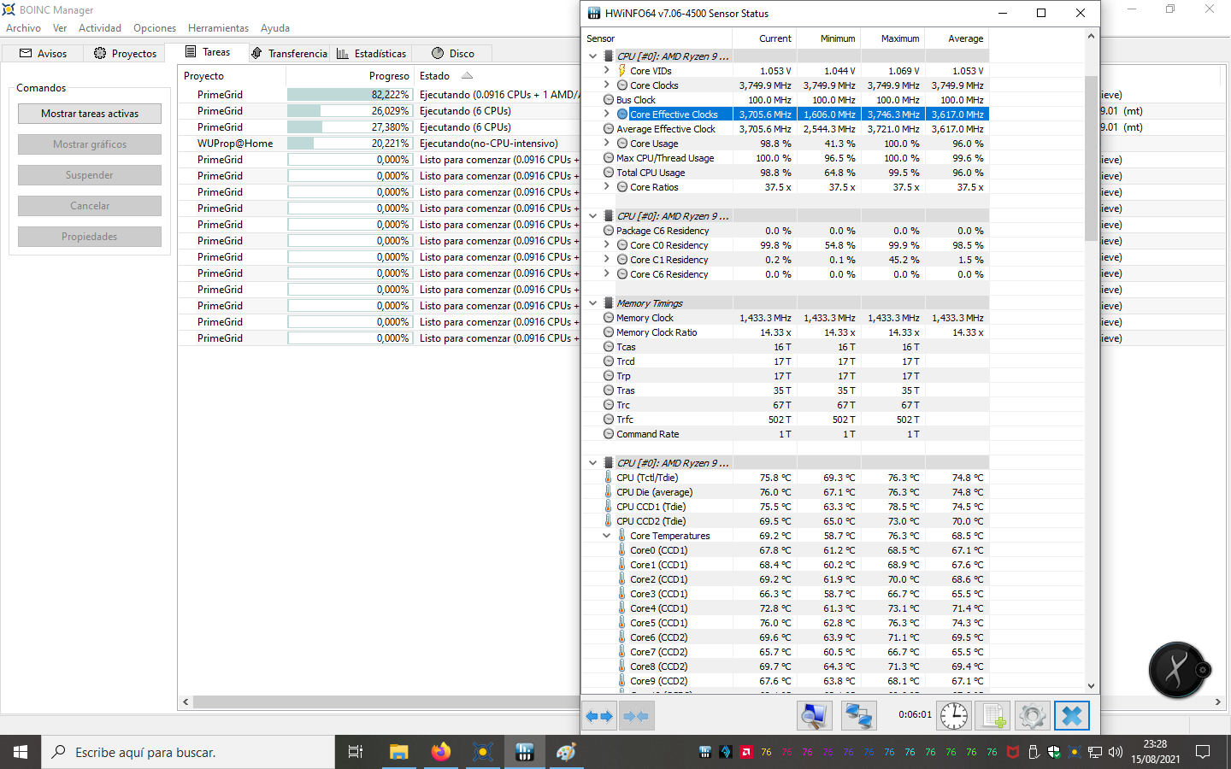This screenshot has height=769, width=1231.
Task: Click the Suspender button
Action: (90, 175)
